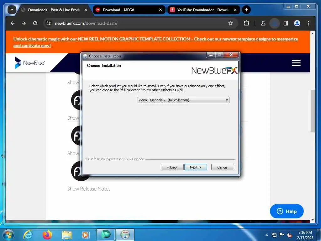Switch to Downloads - Post & Live Production tab
Screen dimensions: 321x241
(x=54, y=10)
